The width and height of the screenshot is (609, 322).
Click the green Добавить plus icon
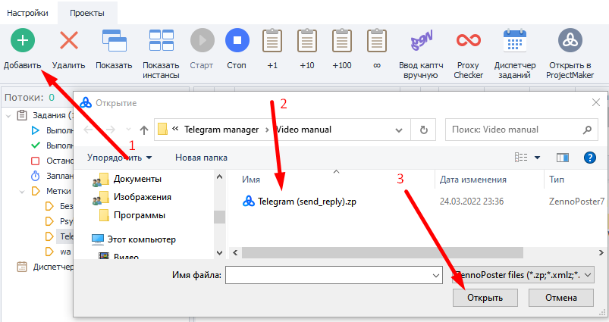click(23, 40)
